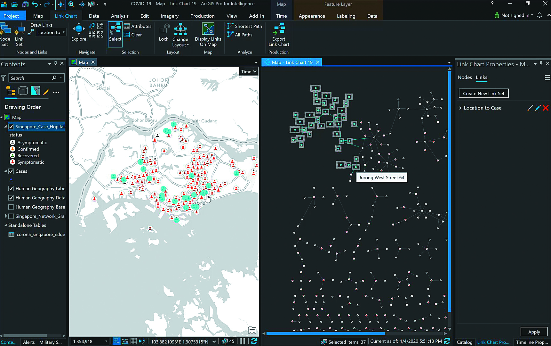Run the All Paths analysis
The height and width of the screenshot is (346, 551).
[240, 35]
